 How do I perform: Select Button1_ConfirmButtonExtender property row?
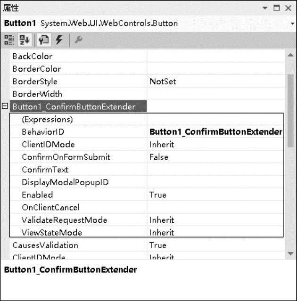(x=78, y=106)
